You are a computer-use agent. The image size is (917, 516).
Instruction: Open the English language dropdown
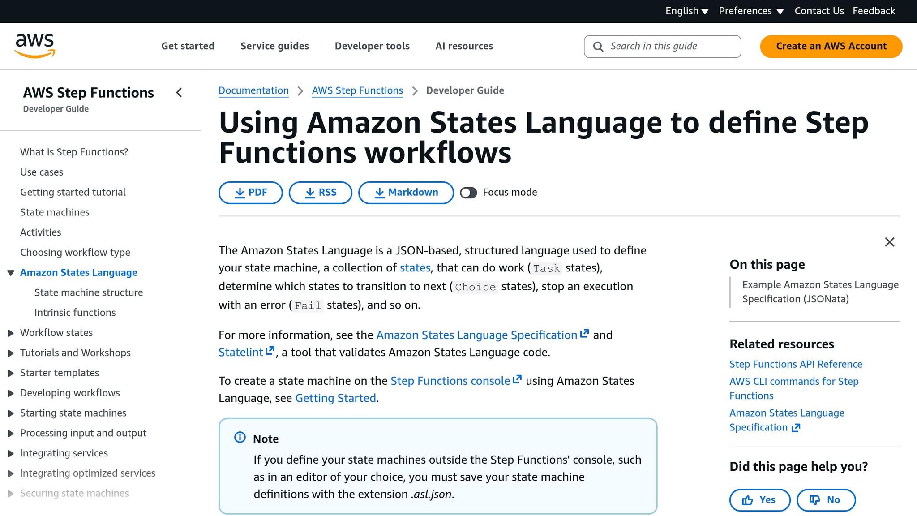[687, 11]
